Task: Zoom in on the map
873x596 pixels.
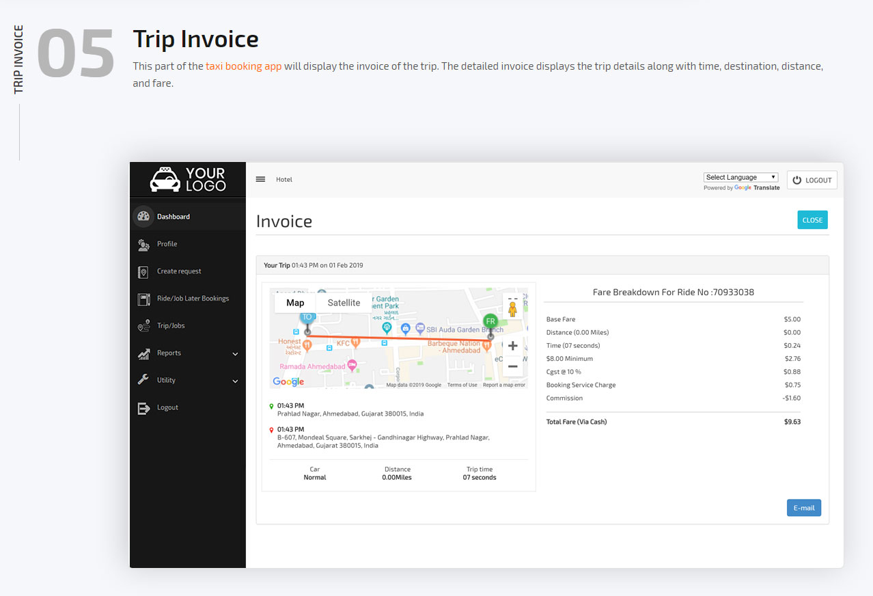Action: pyautogui.click(x=512, y=346)
